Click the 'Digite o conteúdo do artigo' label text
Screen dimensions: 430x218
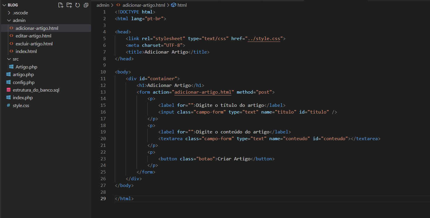click(233, 132)
